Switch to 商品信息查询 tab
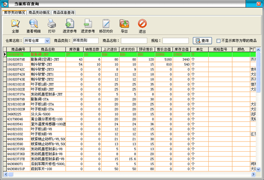The width and height of the screenshot is (264, 180). pyautogui.click(x=64, y=12)
